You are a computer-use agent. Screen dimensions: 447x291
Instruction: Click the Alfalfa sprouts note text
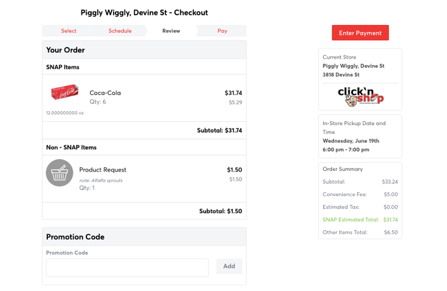101,181
